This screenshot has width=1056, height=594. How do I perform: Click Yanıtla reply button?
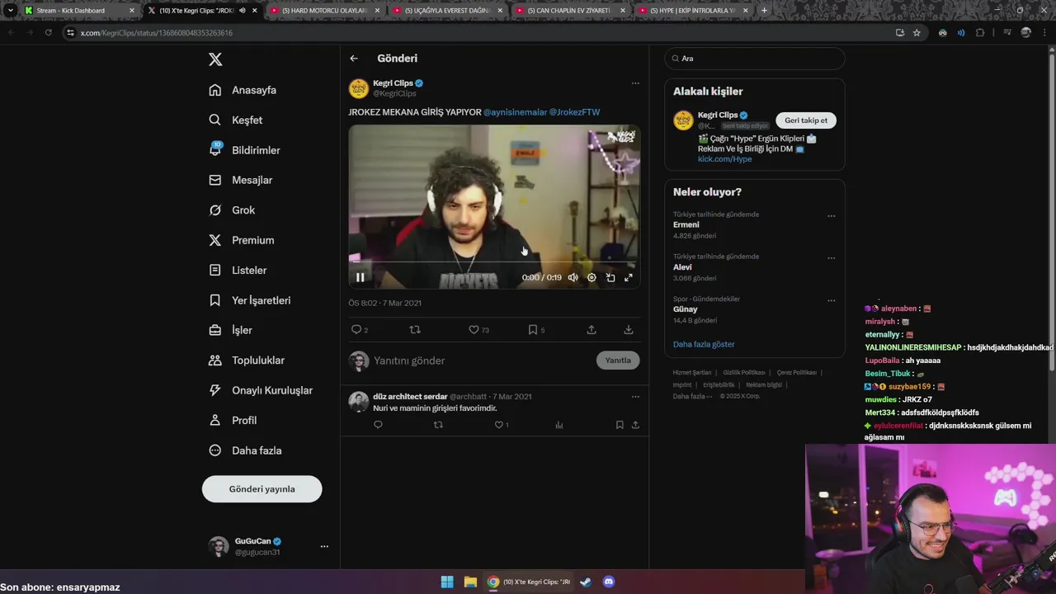coord(618,361)
